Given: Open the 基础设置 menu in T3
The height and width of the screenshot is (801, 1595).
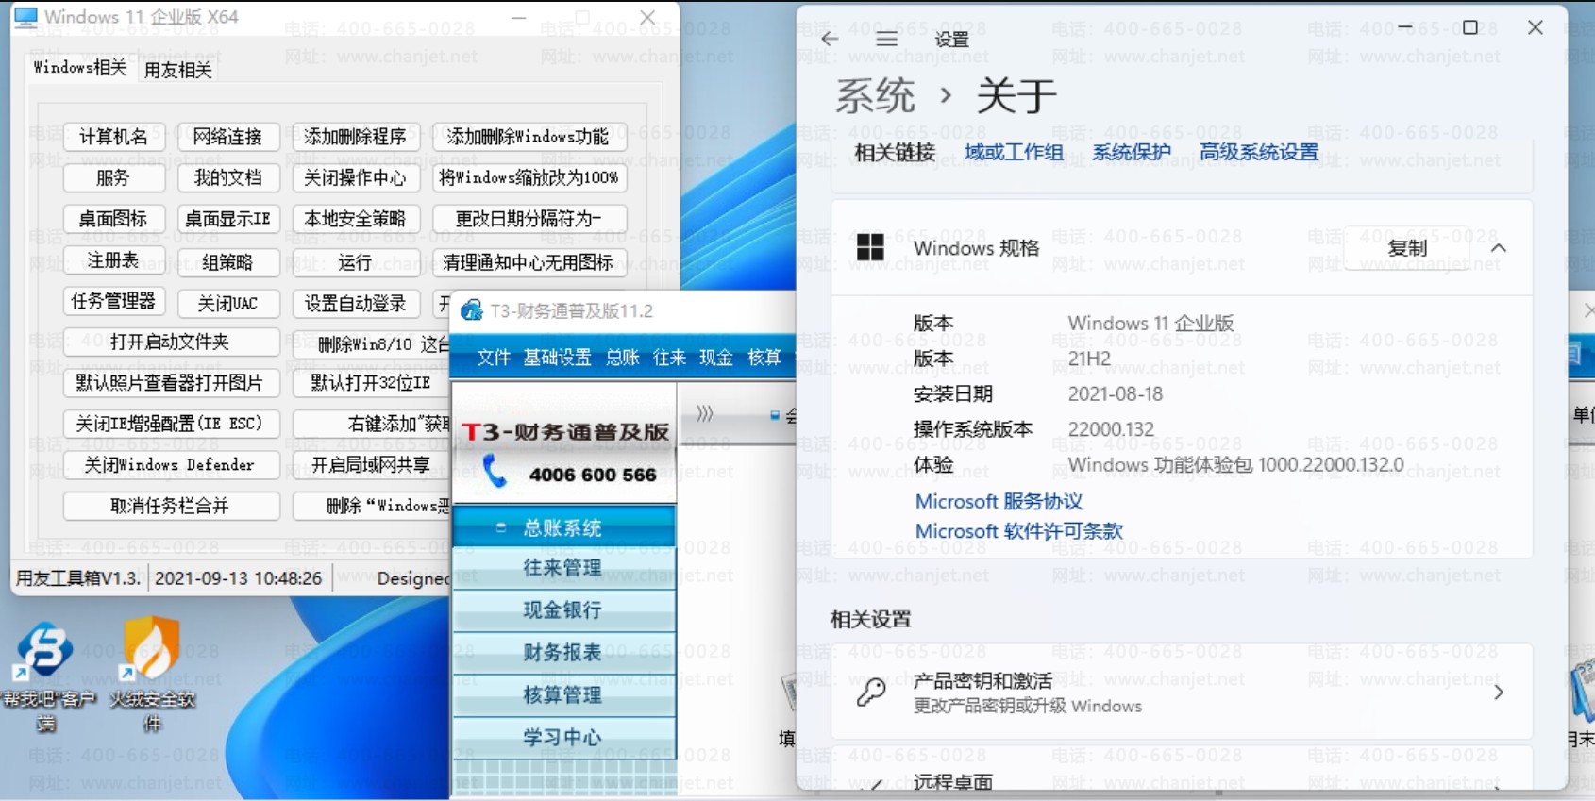Looking at the screenshot, I should point(557,357).
